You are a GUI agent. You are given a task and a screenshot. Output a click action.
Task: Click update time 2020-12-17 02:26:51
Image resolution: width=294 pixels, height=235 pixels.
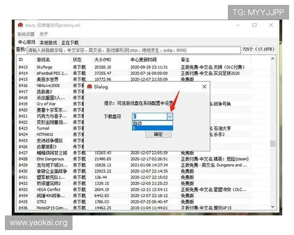[149, 159]
